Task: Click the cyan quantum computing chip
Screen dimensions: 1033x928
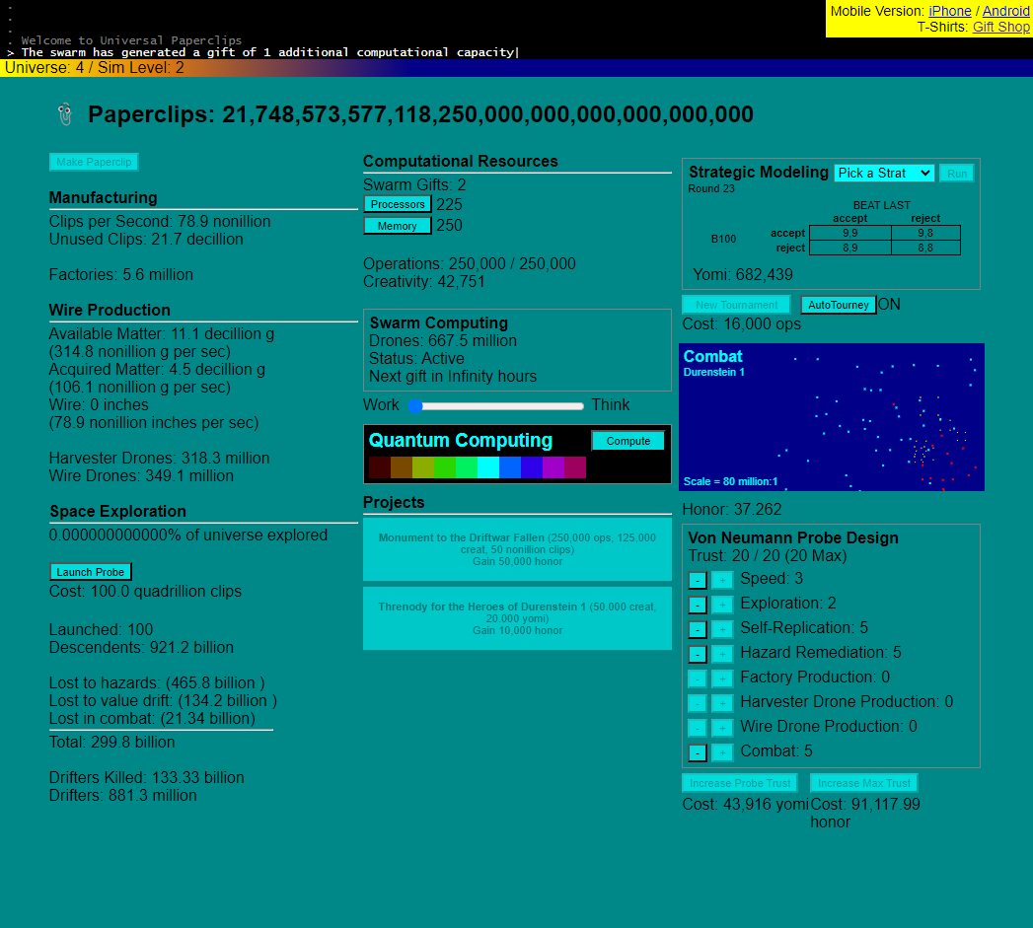Action: coord(488,467)
